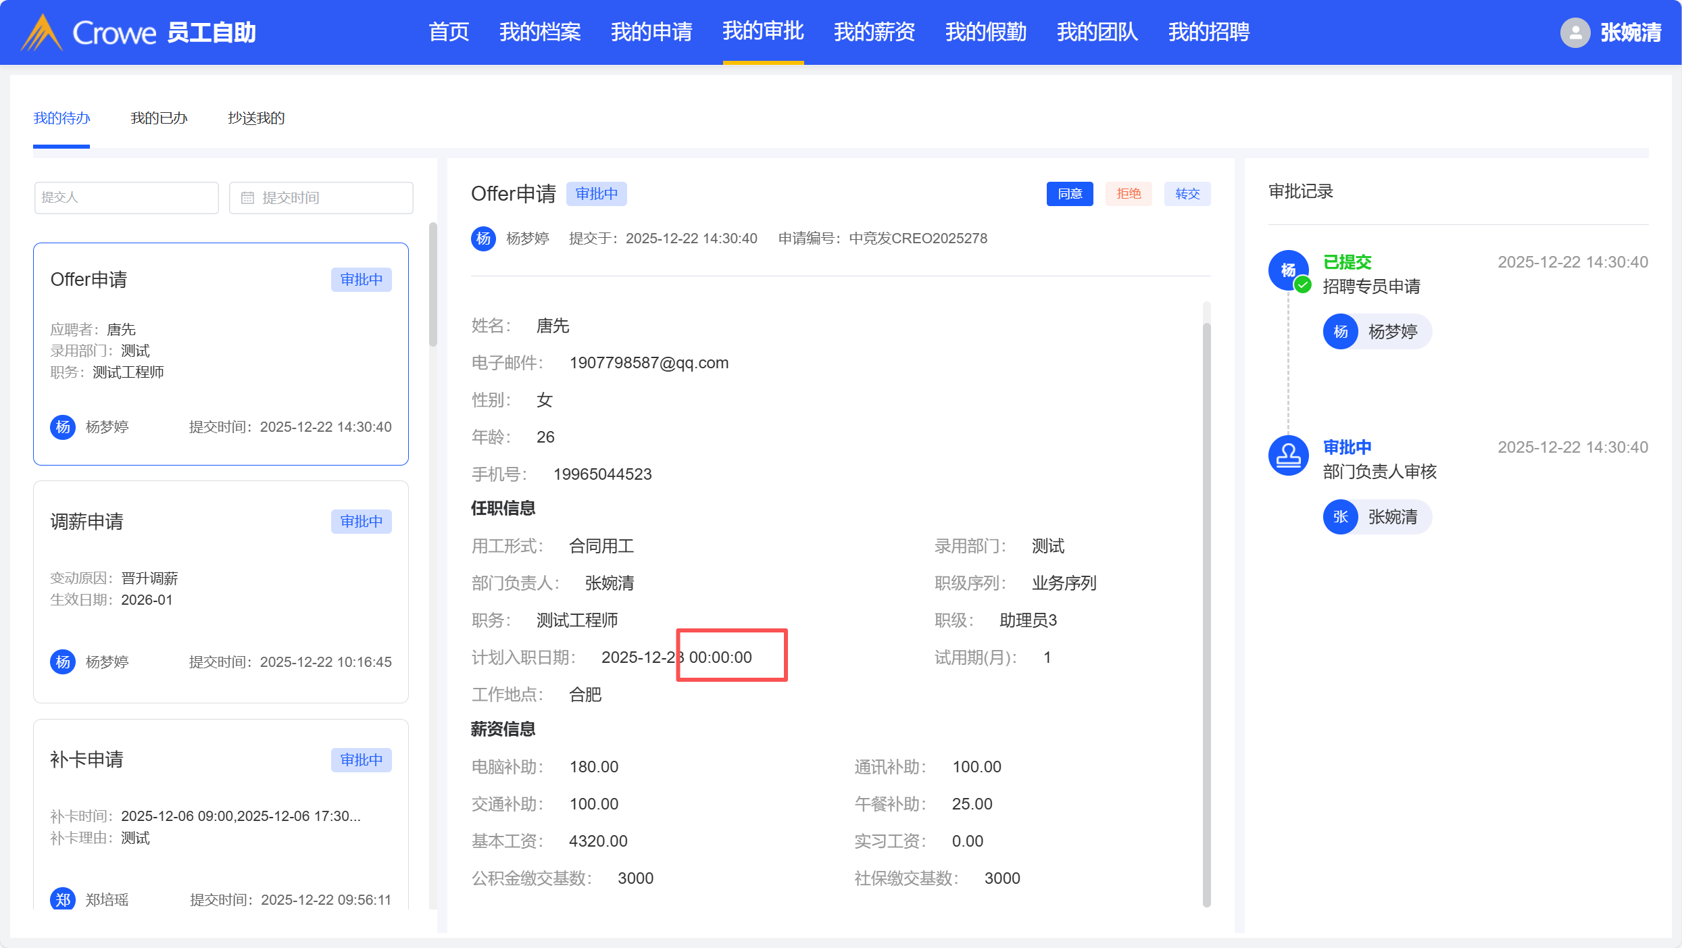Viewport: 1682px width, 948px height.
Task: Click the calendar icon in 提交时间 field
Action: pos(247,197)
